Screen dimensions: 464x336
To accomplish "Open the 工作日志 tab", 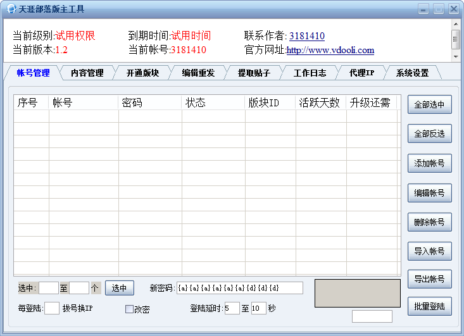I will coord(310,73).
